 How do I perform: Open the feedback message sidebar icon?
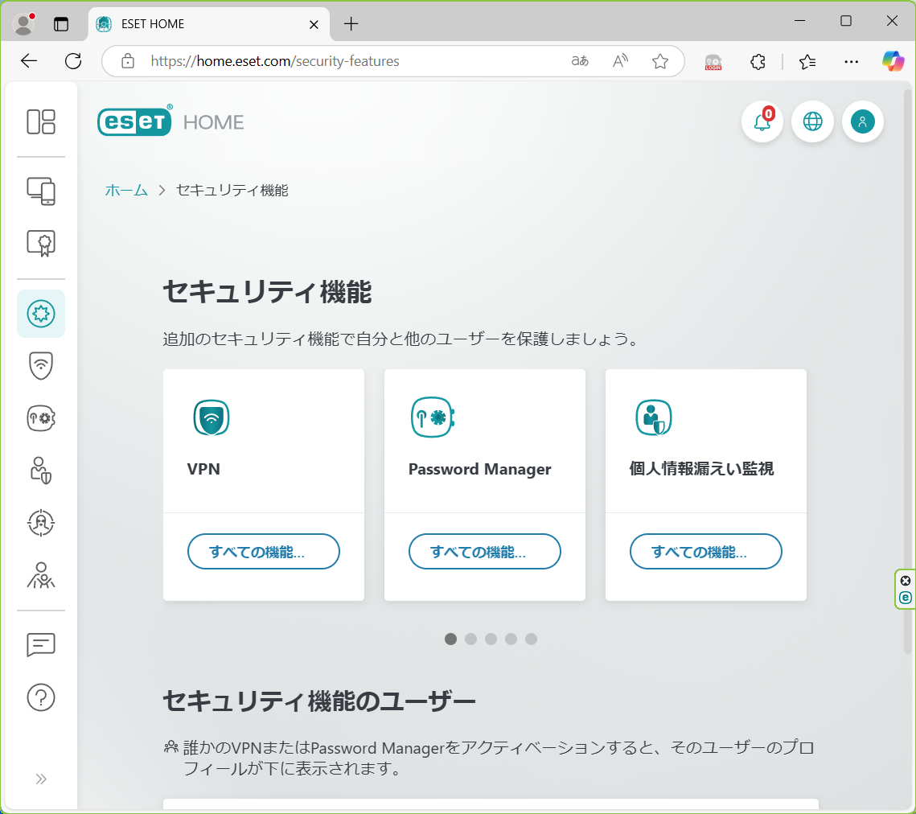pyautogui.click(x=41, y=645)
